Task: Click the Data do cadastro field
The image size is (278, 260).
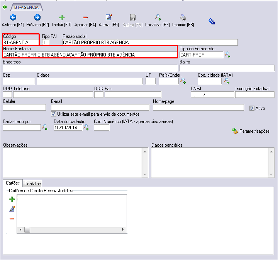Action: (x=68, y=127)
